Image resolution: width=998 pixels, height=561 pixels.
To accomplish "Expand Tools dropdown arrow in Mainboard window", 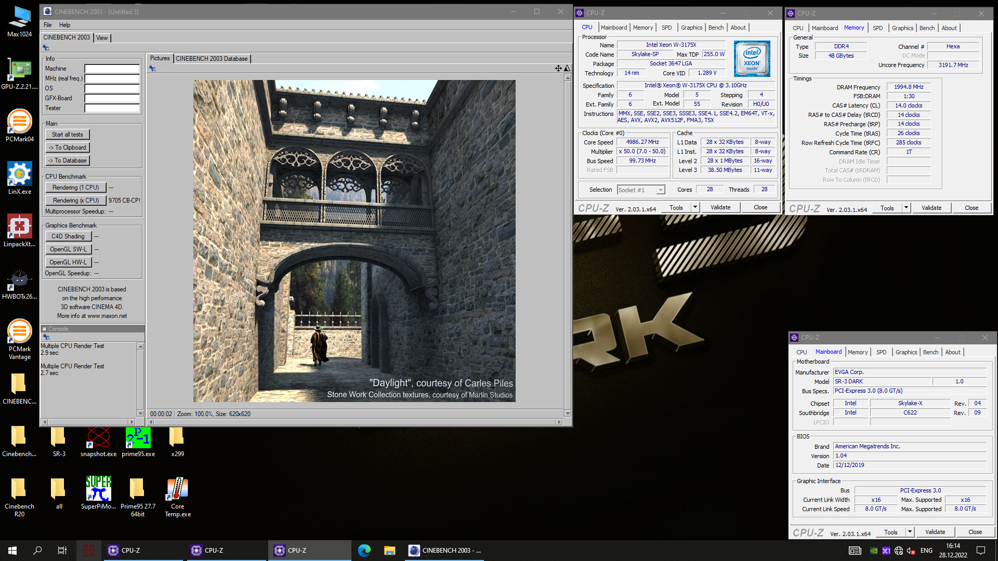I will [910, 532].
